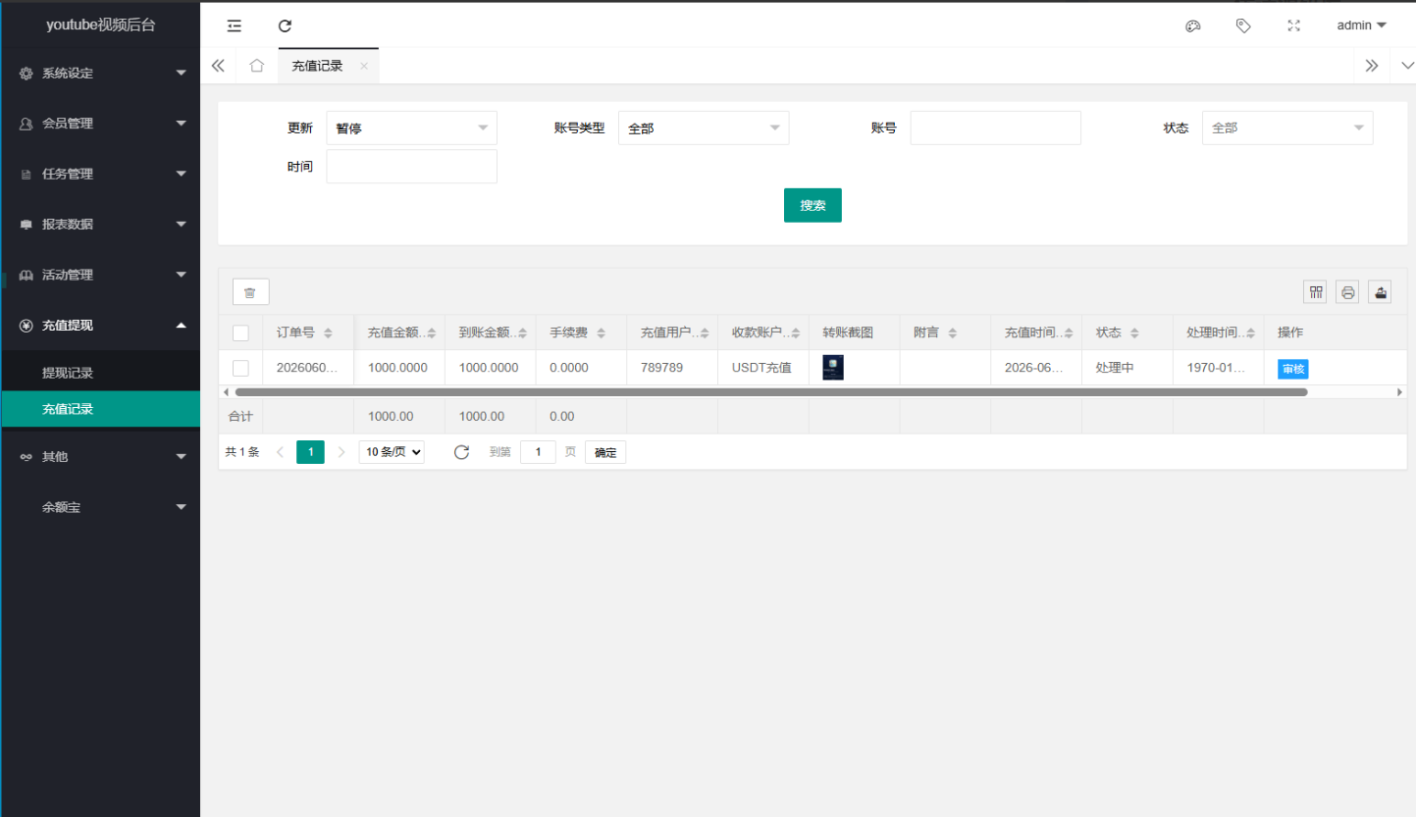Sort by 充值金额 column arrows

click(x=432, y=333)
